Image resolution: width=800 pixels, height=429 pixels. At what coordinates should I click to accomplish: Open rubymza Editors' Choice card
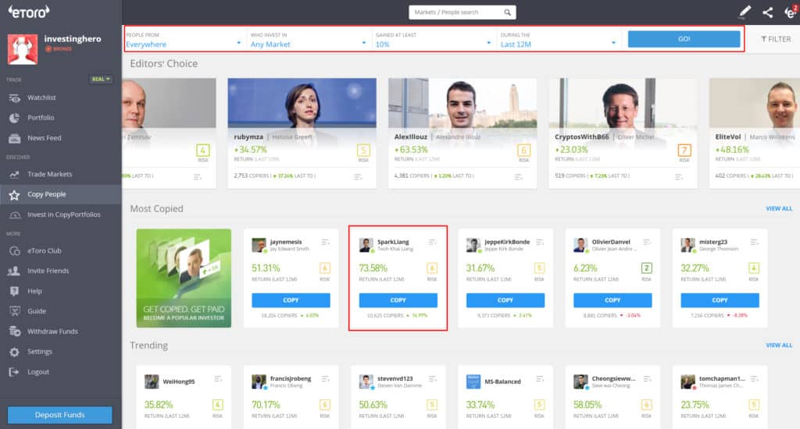click(x=302, y=133)
